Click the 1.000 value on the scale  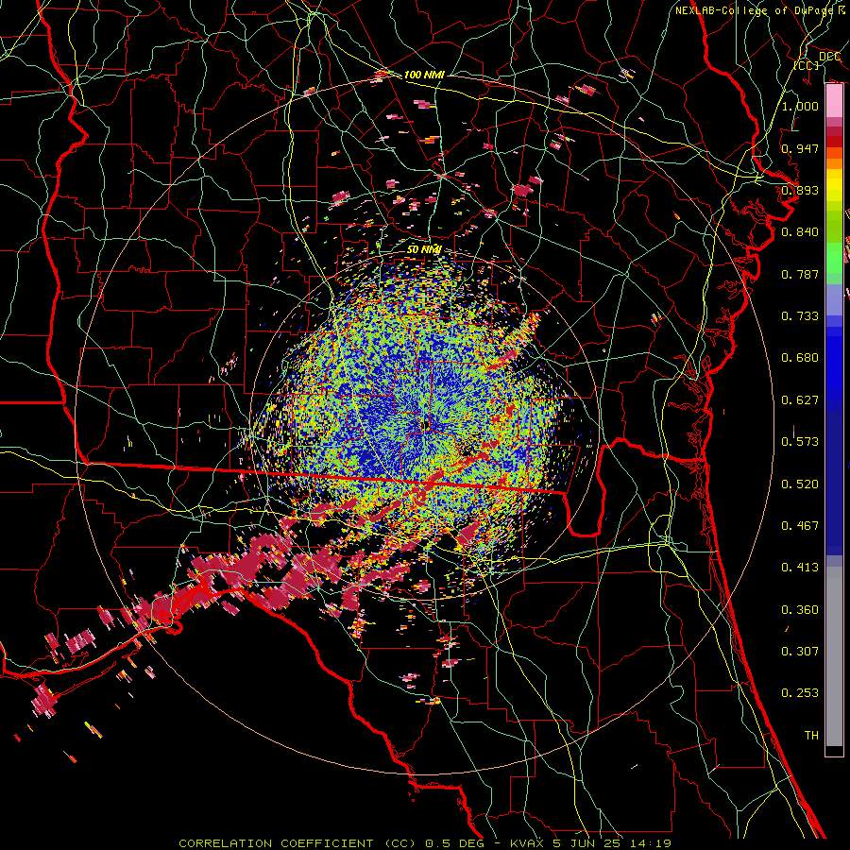[800, 106]
